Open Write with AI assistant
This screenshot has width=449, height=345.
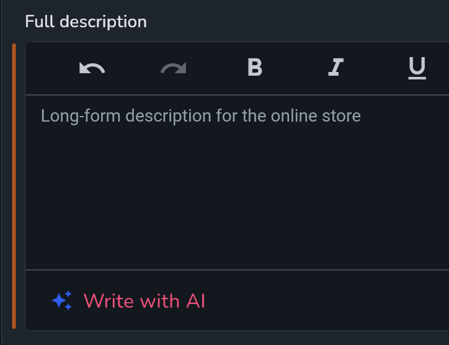click(128, 301)
